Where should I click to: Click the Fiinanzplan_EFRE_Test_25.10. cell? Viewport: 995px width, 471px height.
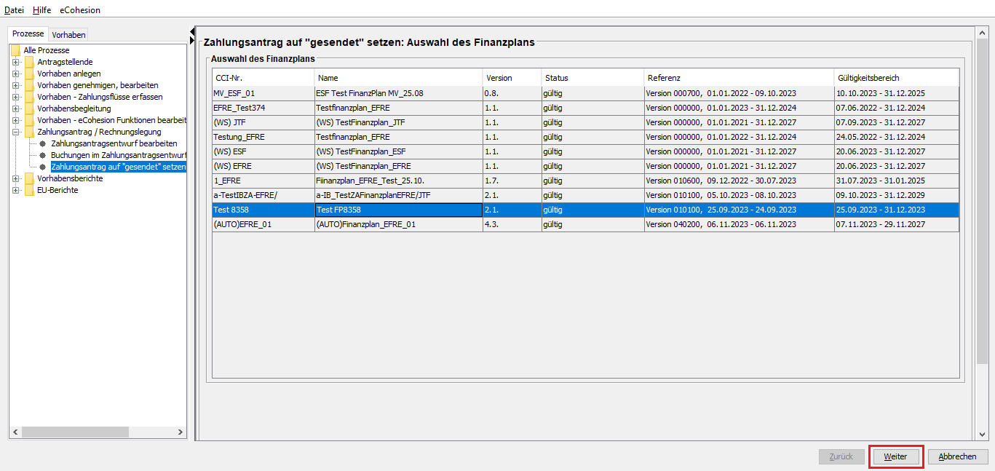point(399,181)
